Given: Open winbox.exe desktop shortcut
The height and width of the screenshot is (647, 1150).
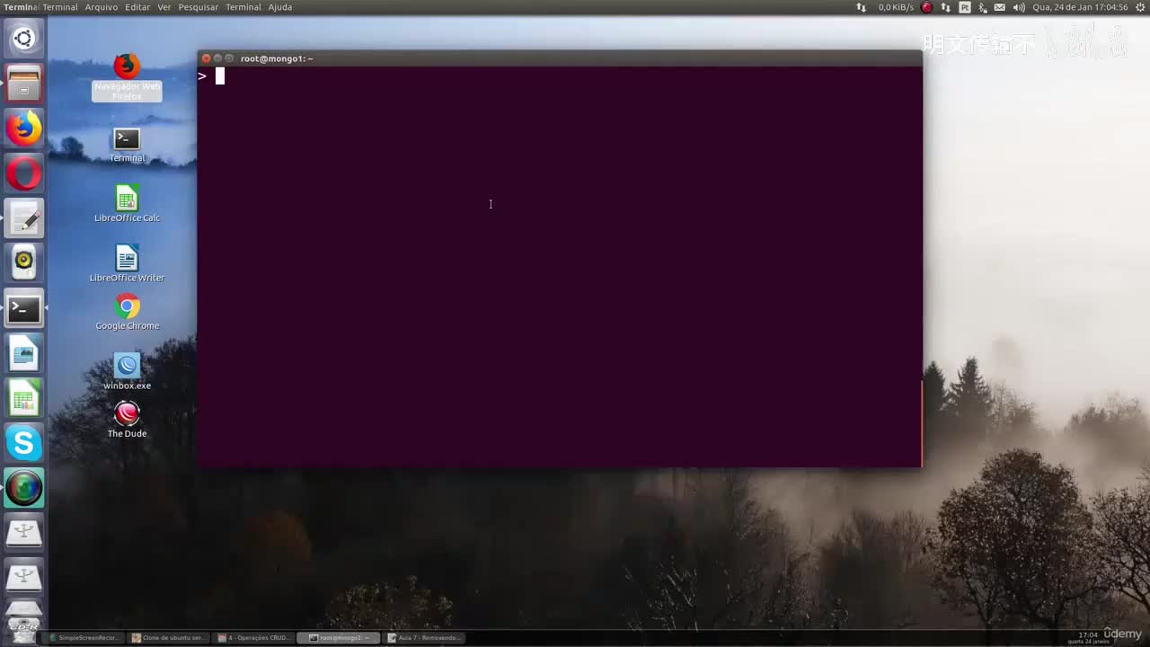Looking at the screenshot, I should [127, 372].
